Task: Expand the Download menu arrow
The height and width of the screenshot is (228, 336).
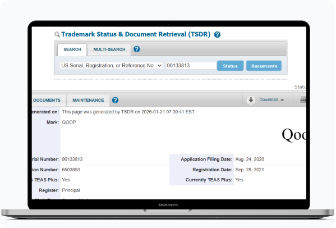Action: pyautogui.click(x=282, y=100)
